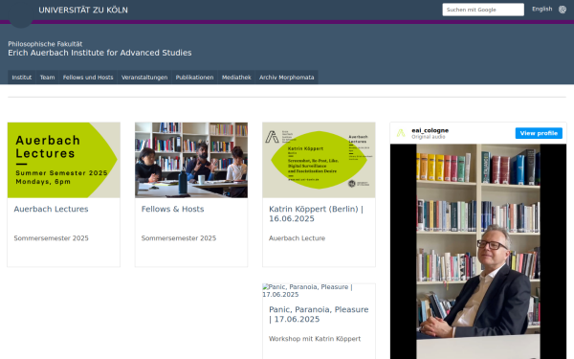Open the Katrin Köppert poster thumbnail
This screenshot has height=359, width=574.
319,160
